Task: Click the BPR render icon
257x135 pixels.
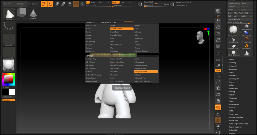Action: (218, 12)
